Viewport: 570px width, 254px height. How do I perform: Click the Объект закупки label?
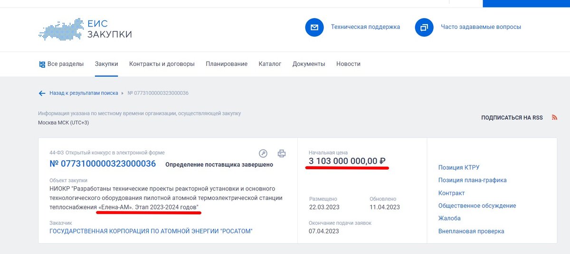68,181
